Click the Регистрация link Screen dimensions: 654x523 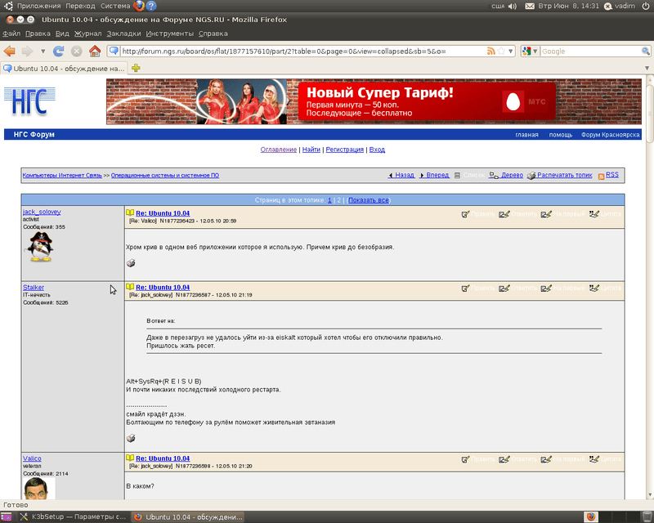[344, 150]
